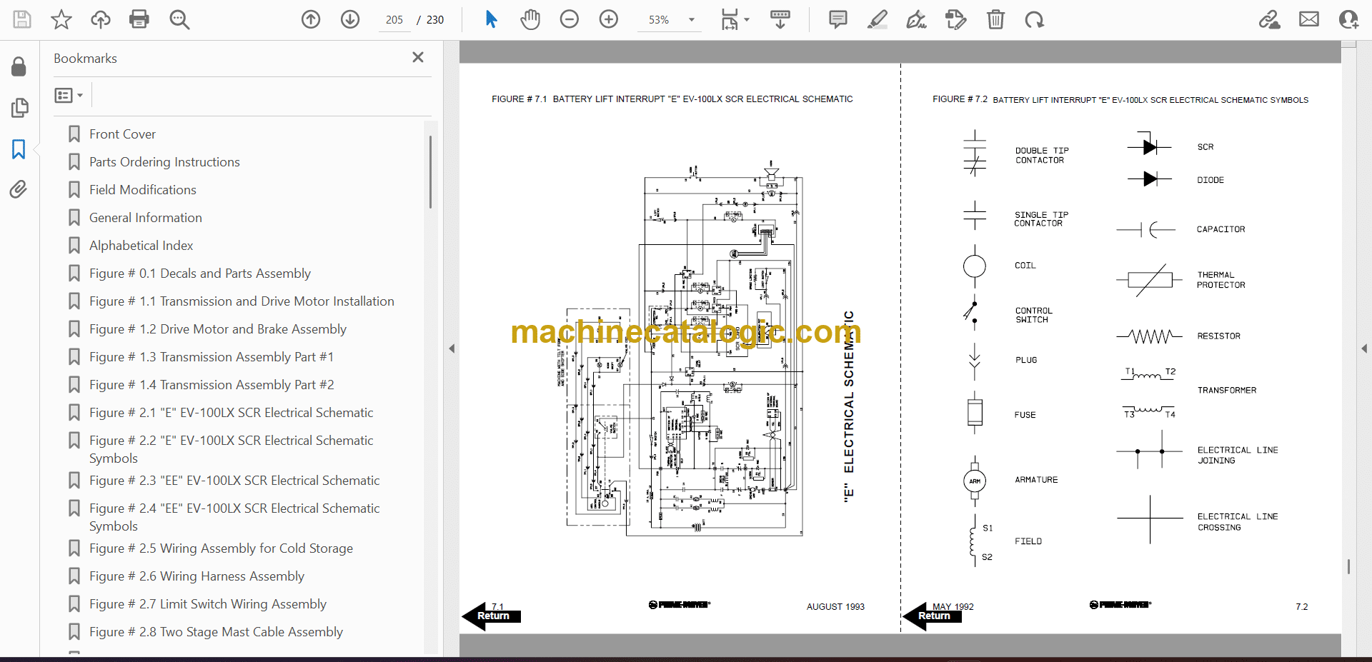Image resolution: width=1372 pixels, height=662 pixels.
Task: Open the Parts Ordering Instructions bookmark
Action: (x=164, y=162)
